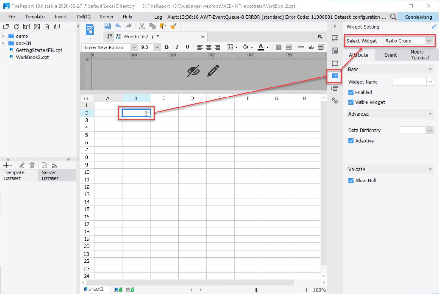Click the pencil edit icon above the canvas
Image resolution: width=439 pixels, height=294 pixels.
[x=213, y=71]
